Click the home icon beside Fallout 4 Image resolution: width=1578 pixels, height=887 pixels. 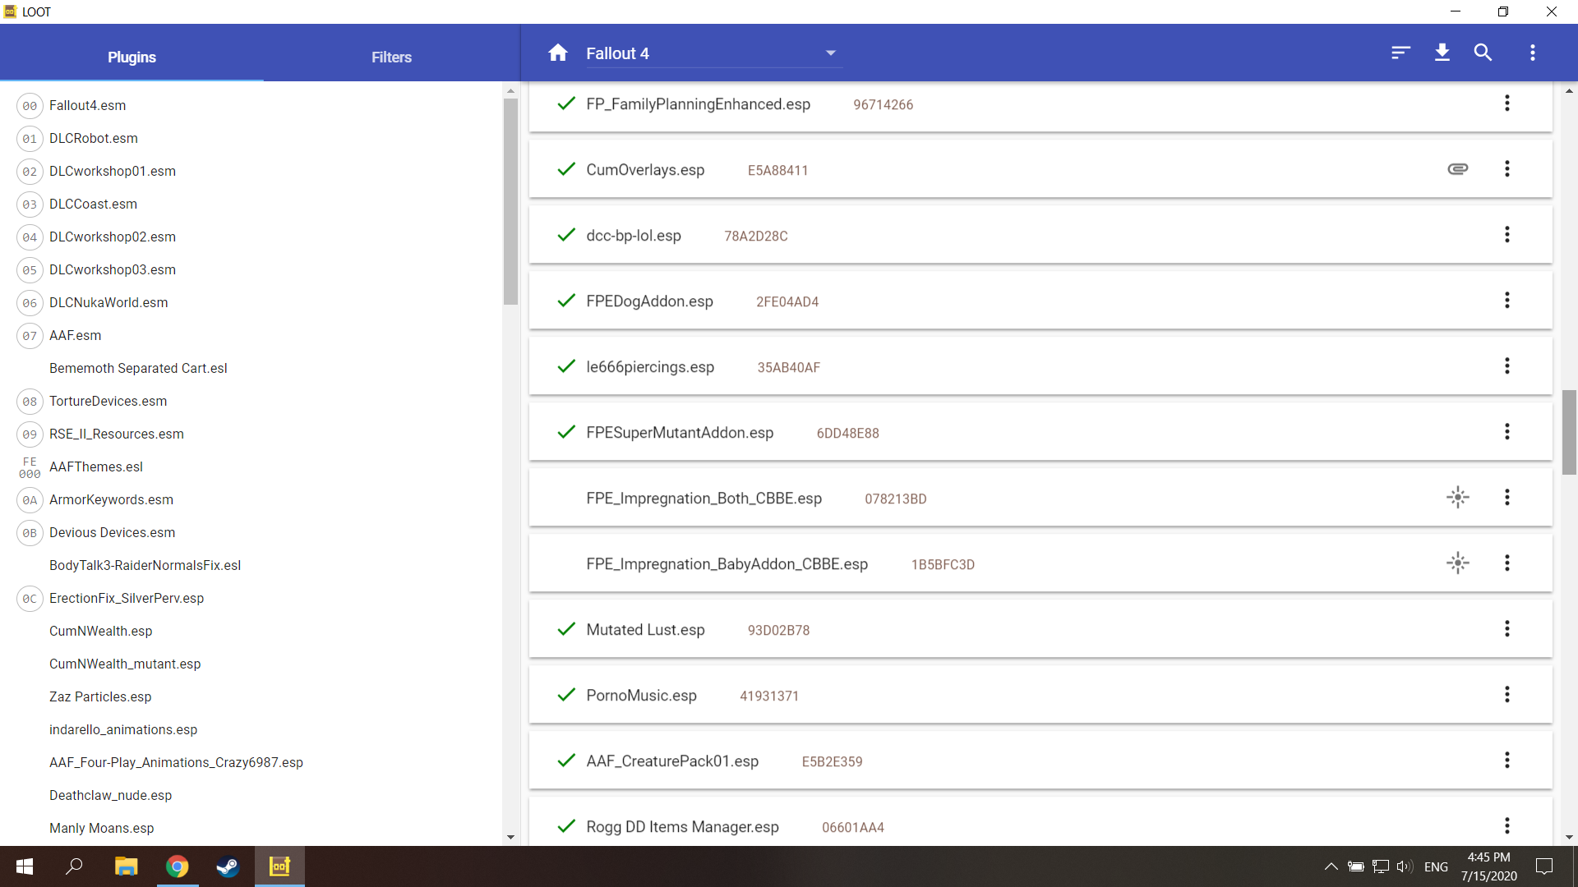click(x=558, y=53)
